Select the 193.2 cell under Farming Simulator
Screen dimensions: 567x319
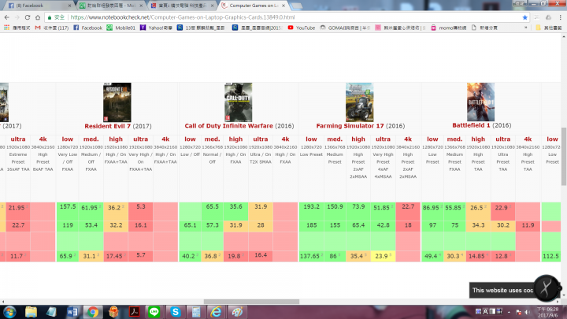click(x=311, y=211)
